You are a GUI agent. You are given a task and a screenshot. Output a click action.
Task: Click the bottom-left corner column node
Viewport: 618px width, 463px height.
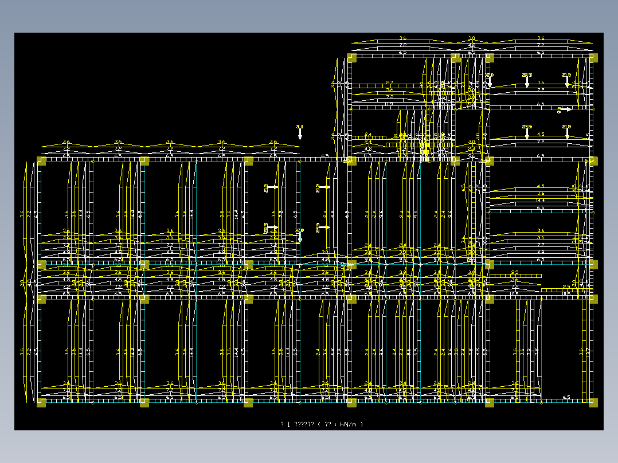pos(41,403)
